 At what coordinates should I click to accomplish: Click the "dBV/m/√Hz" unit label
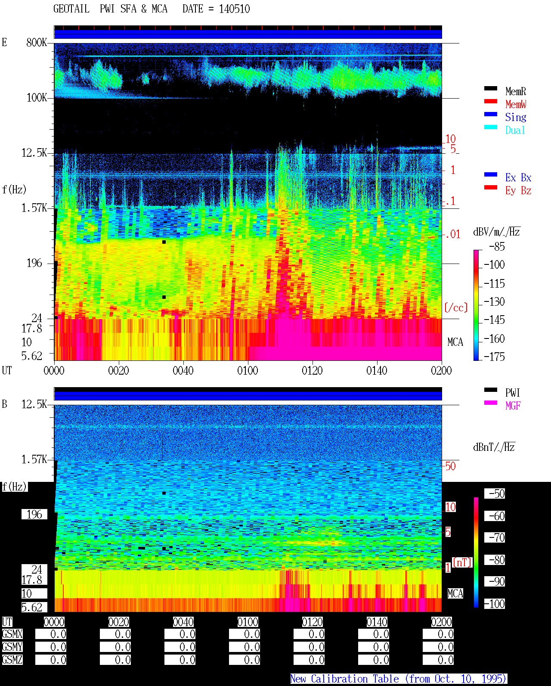(x=497, y=232)
